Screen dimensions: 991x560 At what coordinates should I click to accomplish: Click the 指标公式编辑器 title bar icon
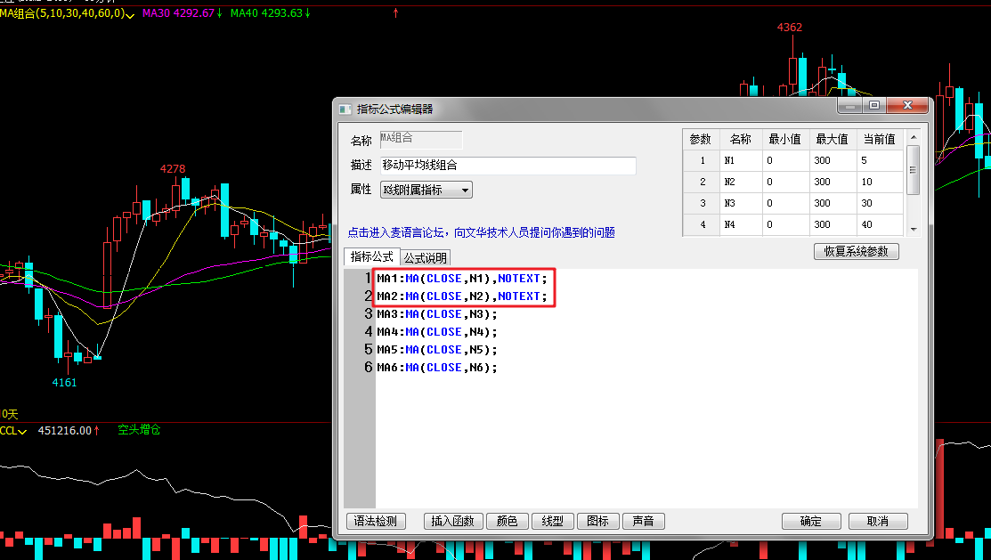pyautogui.click(x=345, y=109)
